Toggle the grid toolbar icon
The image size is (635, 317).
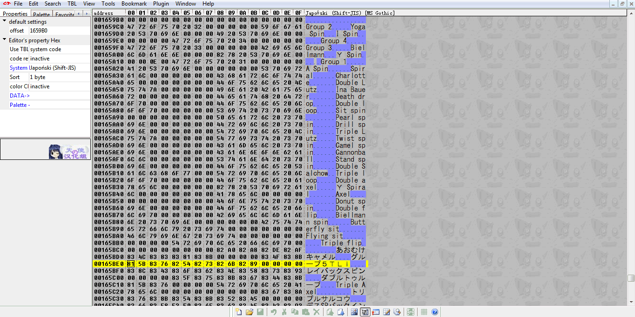424,312
